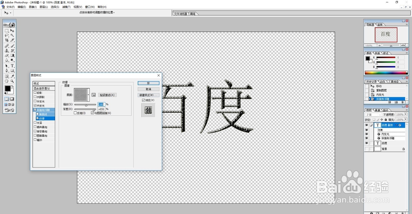The height and width of the screenshot is (214, 412).
Task: Select the Move tool in toolbox
Action: coord(12,30)
